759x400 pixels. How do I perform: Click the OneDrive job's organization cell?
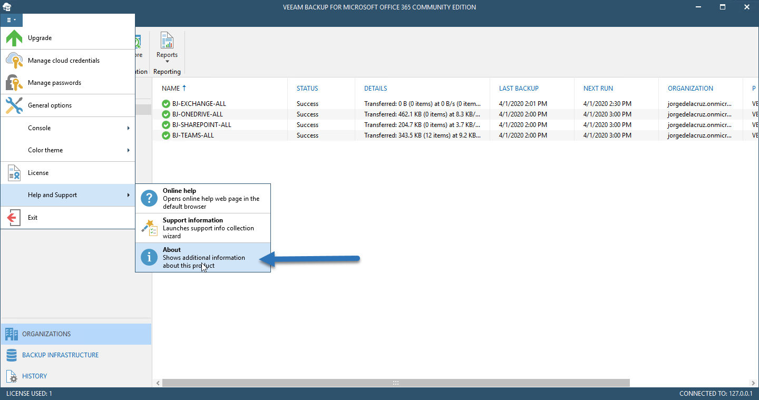[699, 114]
